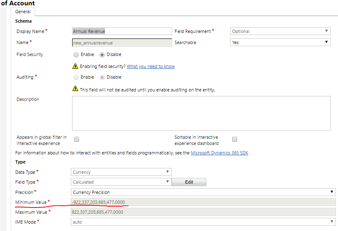
Task: Select the Auditing Enable radio button
Action: coord(76,77)
